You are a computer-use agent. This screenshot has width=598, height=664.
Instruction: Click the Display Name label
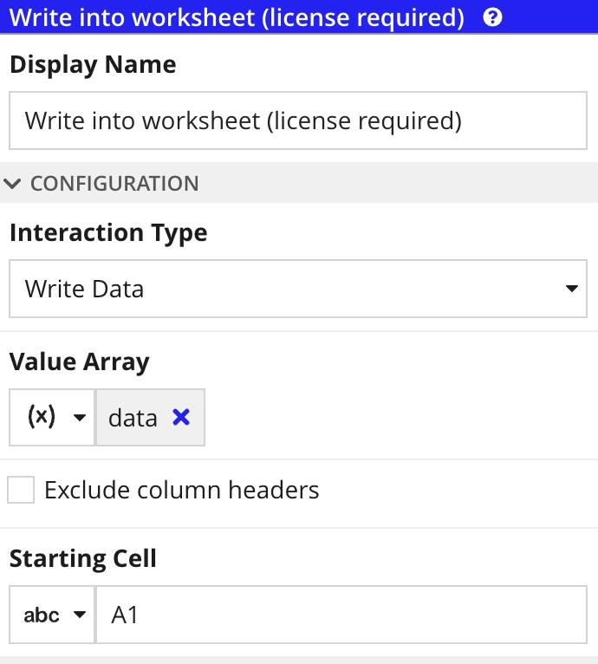93,65
